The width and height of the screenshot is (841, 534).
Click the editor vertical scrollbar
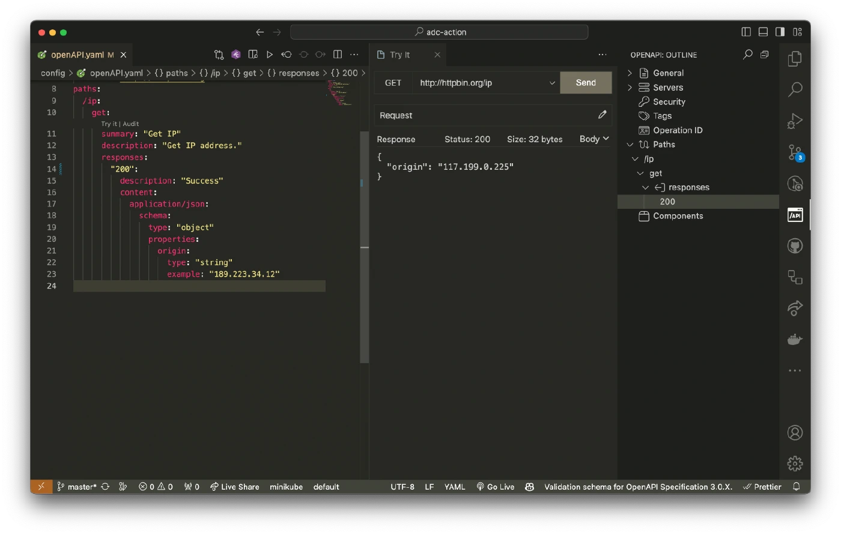pyautogui.click(x=364, y=247)
